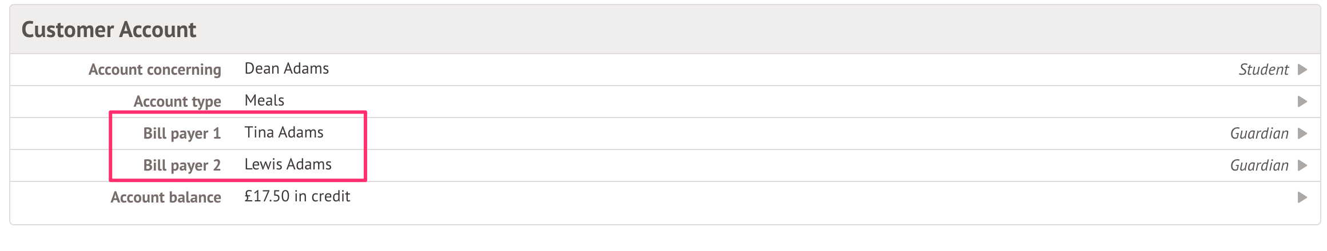Click the Student tag
The image size is (1327, 251).
1263,70
